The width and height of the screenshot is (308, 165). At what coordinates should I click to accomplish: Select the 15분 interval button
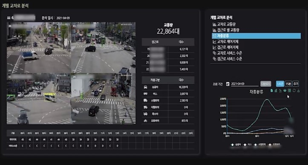coord(288,84)
